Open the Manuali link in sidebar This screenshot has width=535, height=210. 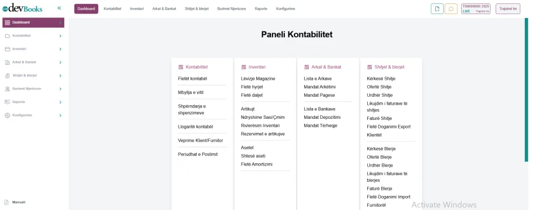pos(19,202)
